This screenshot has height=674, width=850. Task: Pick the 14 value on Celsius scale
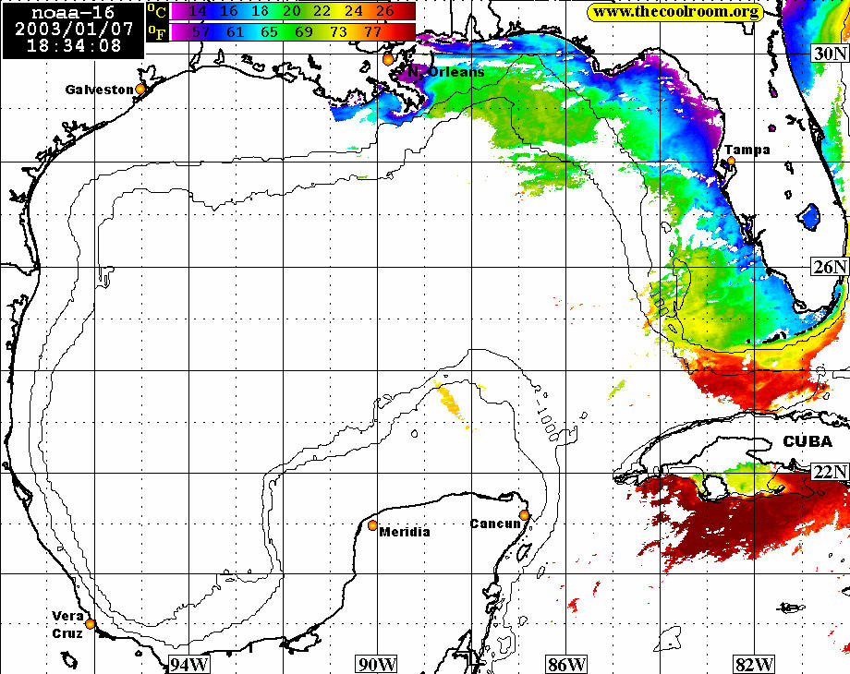pos(198,11)
